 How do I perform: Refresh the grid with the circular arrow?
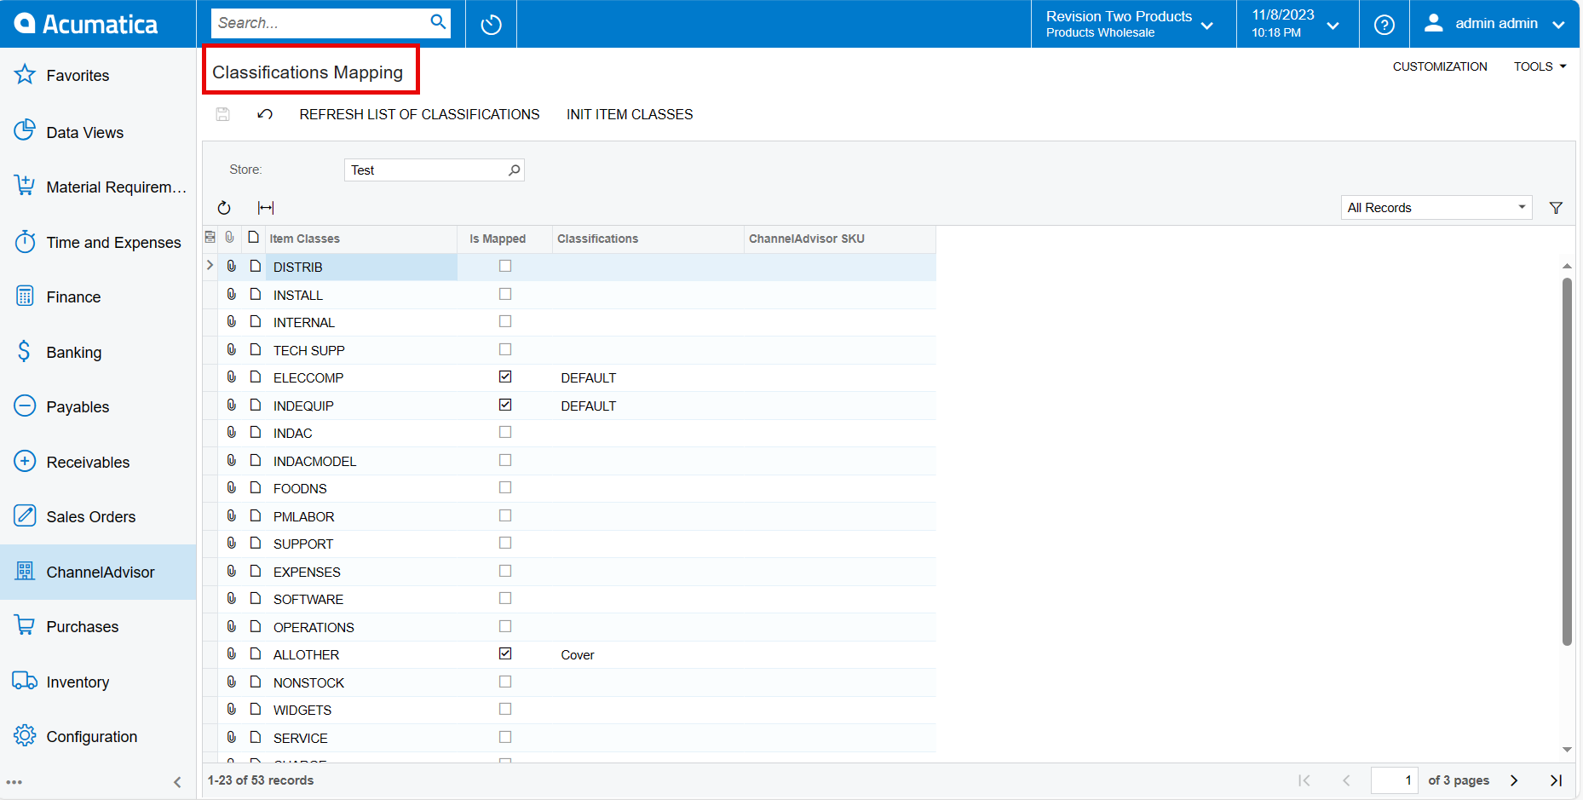(224, 208)
